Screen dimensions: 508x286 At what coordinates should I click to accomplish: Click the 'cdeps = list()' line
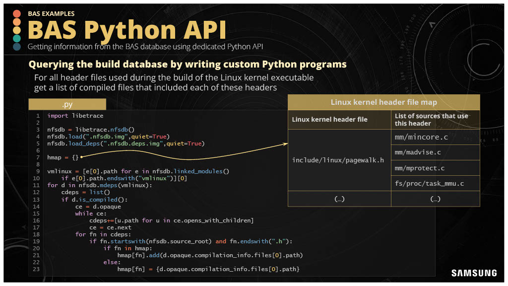coord(85,192)
